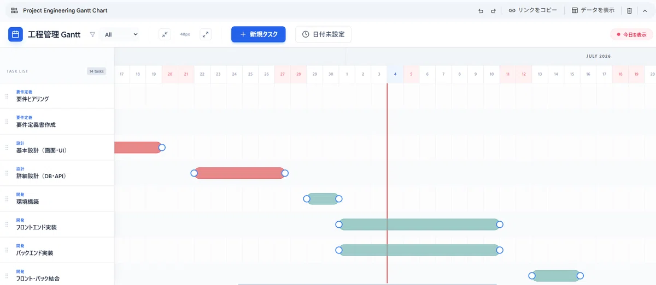Click the red 基本設計 Gantt bar
Screen dimensions: 656x285
pos(137,147)
